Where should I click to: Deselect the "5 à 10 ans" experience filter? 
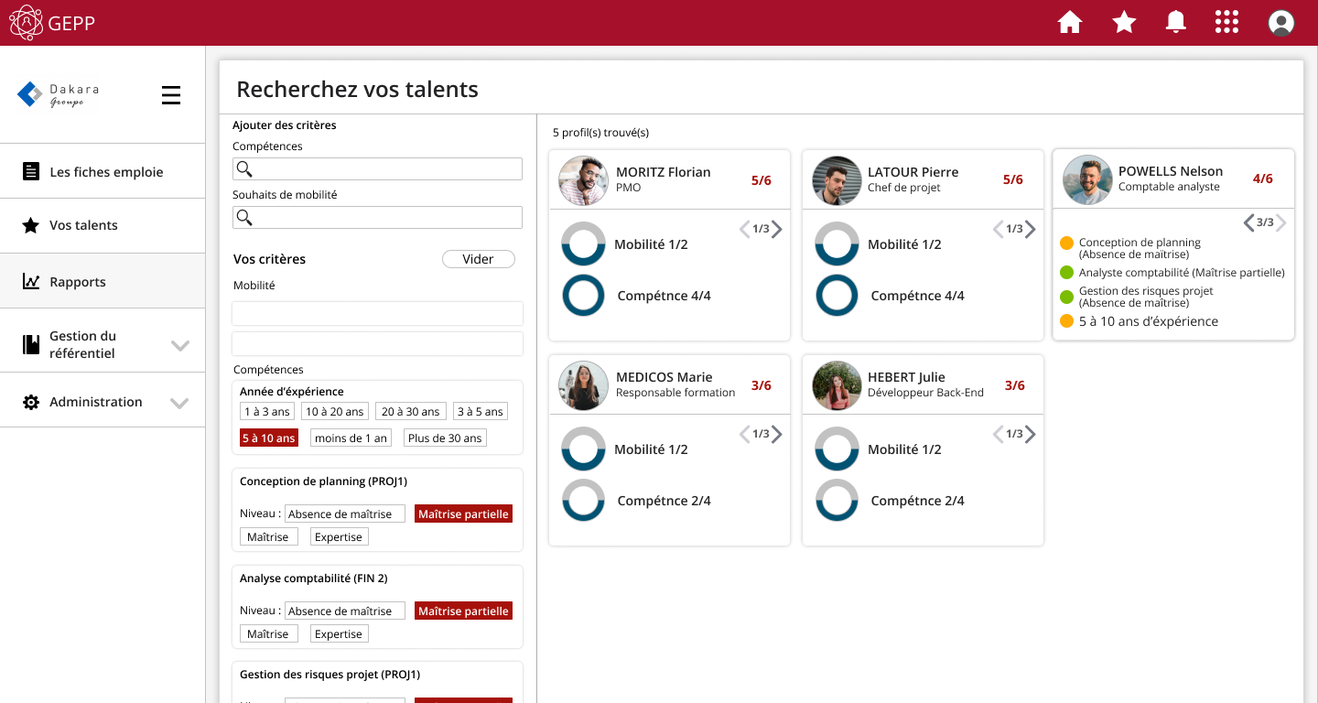coord(268,438)
